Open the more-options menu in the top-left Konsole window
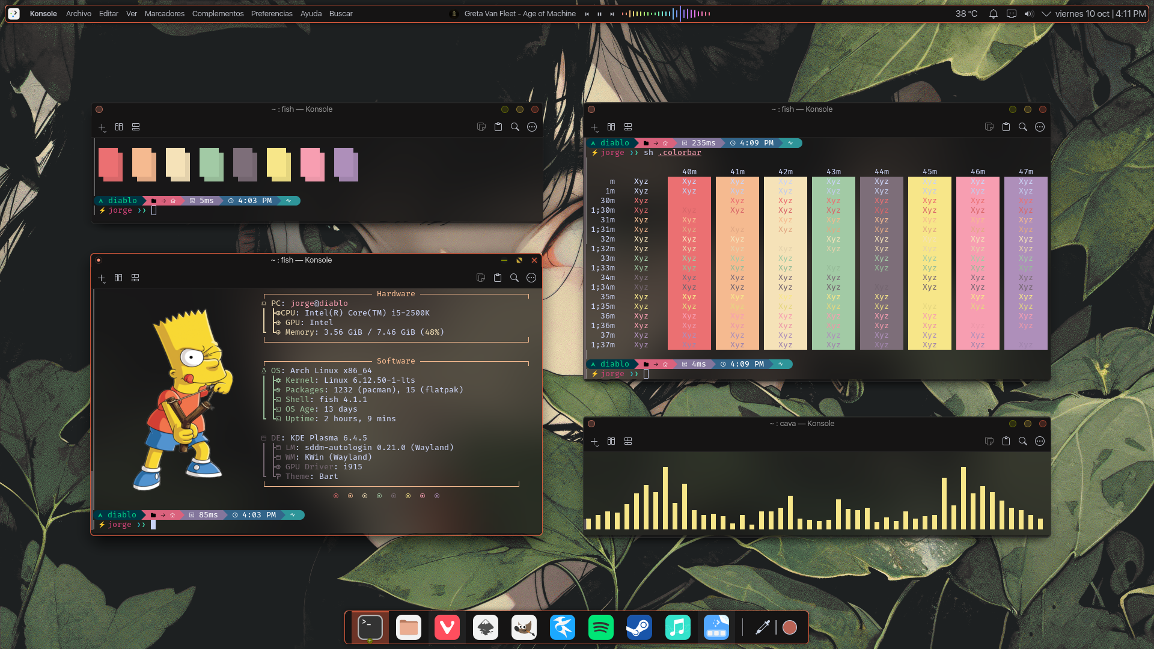The width and height of the screenshot is (1154, 649). coord(532,127)
